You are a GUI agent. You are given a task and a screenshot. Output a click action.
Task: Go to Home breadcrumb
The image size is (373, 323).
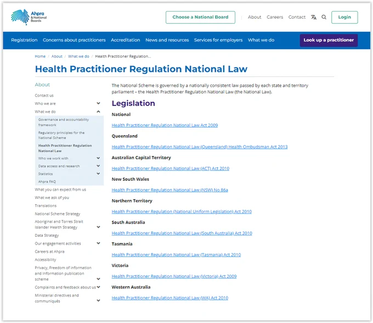point(40,57)
